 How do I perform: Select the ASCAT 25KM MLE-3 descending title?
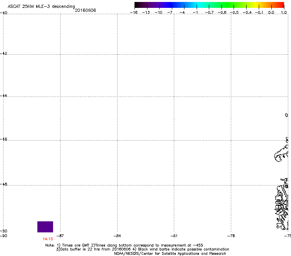(41, 6)
